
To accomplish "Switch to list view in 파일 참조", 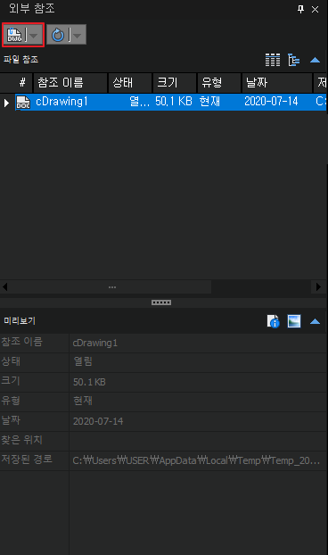I will click(x=273, y=60).
